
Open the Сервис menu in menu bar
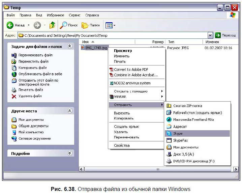74,15
